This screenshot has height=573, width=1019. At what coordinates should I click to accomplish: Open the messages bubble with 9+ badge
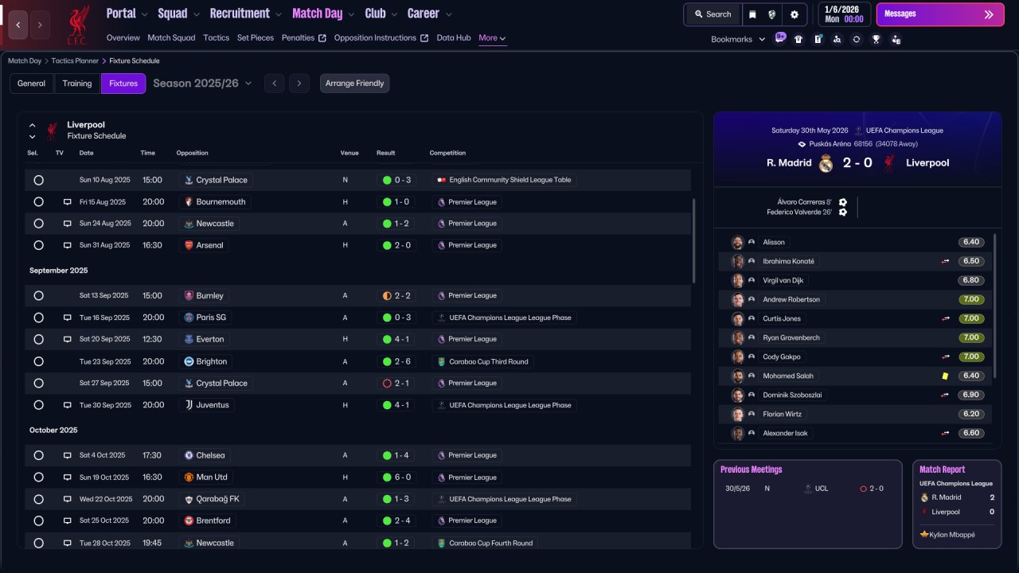pyautogui.click(x=779, y=38)
